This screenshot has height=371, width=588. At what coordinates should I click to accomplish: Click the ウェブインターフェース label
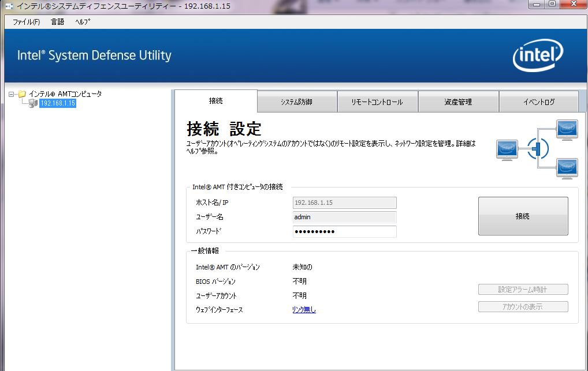(219, 310)
